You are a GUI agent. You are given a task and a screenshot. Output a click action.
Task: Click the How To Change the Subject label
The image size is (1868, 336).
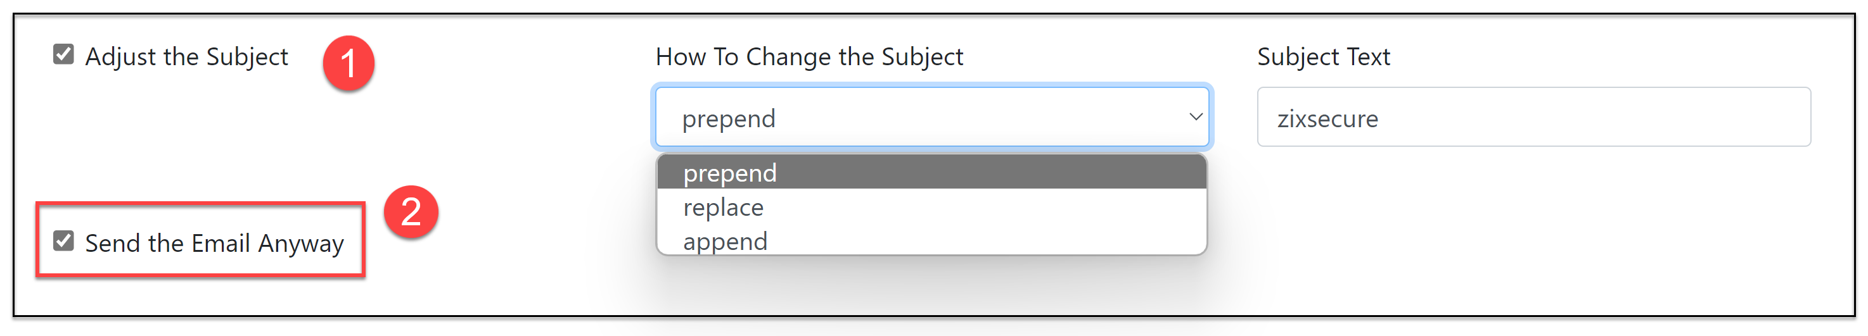pos(809,56)
